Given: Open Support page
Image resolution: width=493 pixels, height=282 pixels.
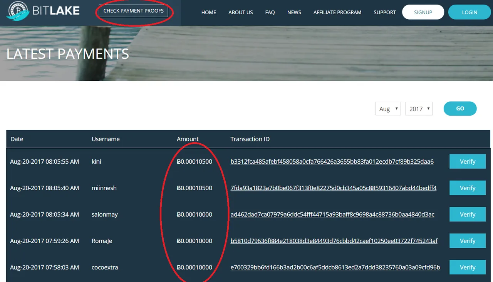Looking at the screenshot, I should (x=385, y=12).
